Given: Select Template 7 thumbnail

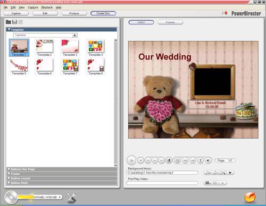Looking at the screenshot, I should (x=70, y=67).
